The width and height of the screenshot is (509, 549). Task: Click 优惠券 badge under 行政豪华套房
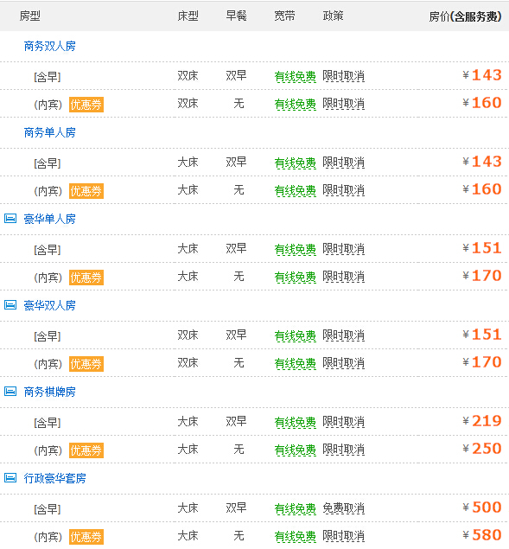(86, 537)
